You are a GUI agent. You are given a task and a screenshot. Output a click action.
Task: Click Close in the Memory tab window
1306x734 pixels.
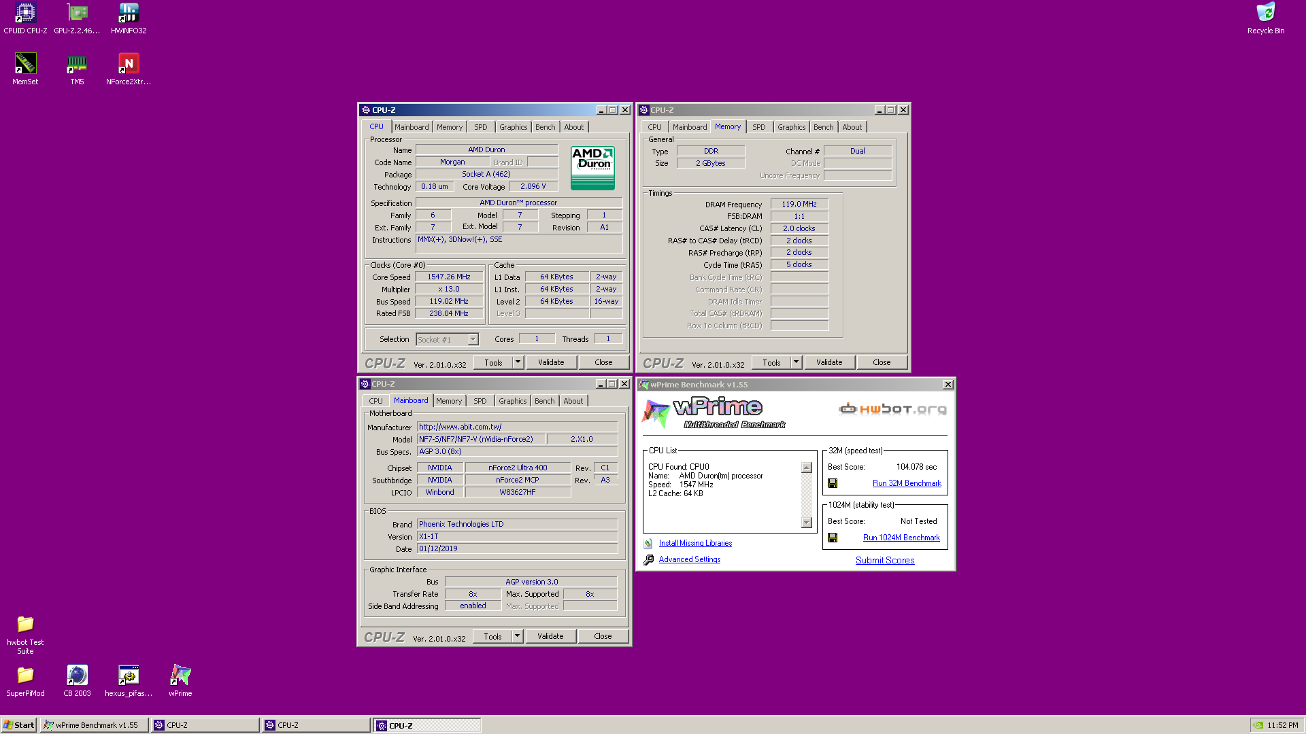point(882,362)
